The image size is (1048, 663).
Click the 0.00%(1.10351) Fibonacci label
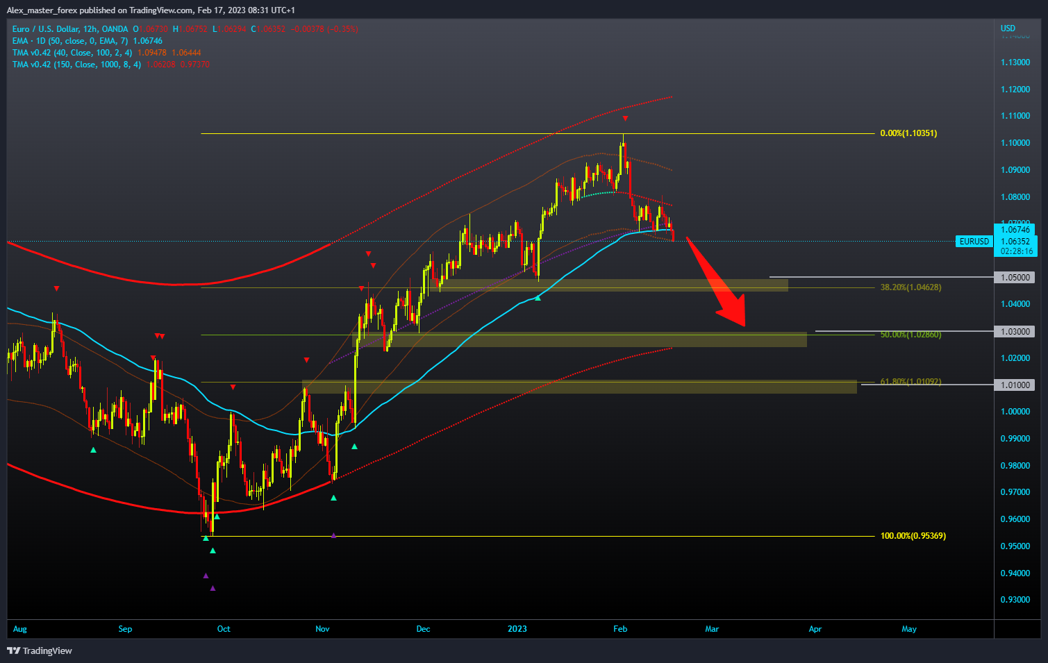pos(908,133)
